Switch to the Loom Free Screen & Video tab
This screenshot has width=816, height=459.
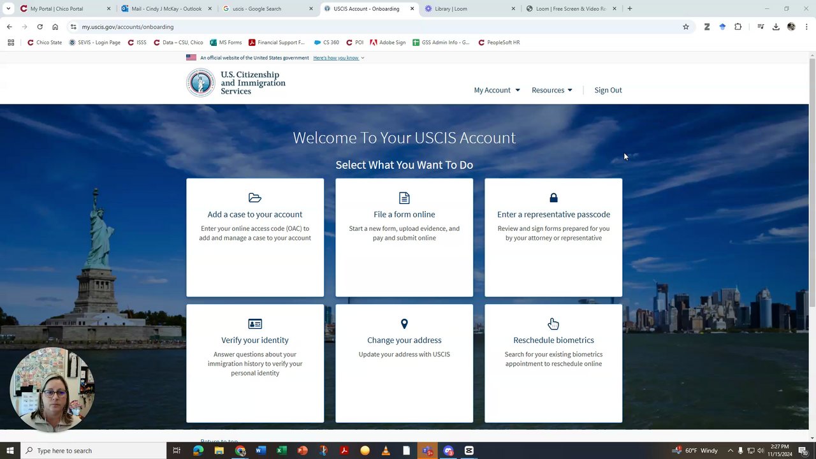571,9
